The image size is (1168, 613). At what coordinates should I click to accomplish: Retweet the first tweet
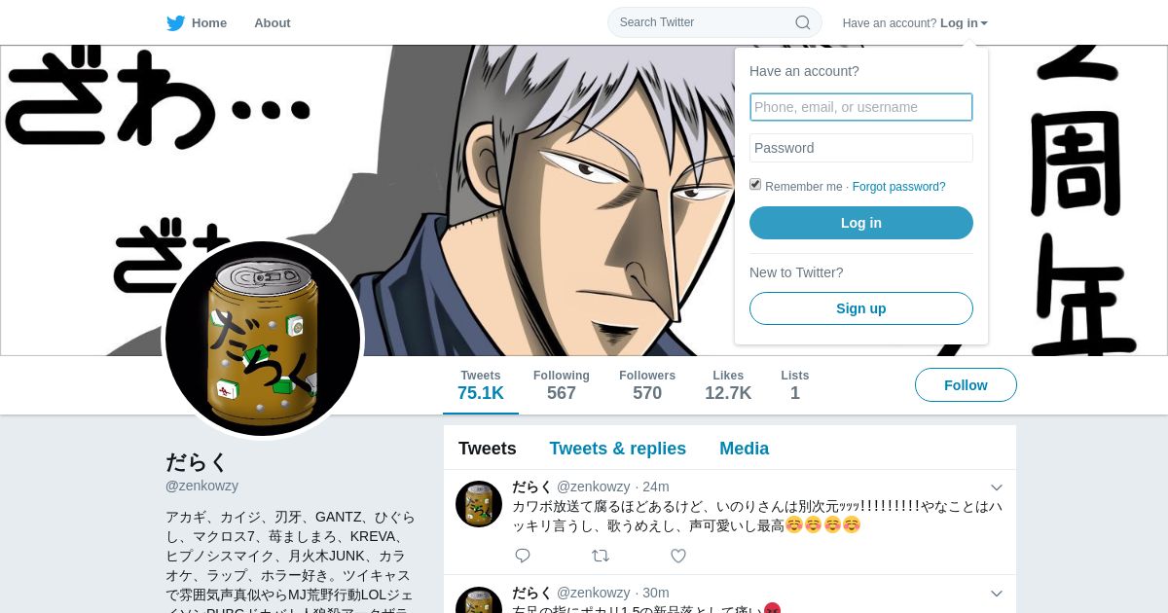[x=601, y=556]
